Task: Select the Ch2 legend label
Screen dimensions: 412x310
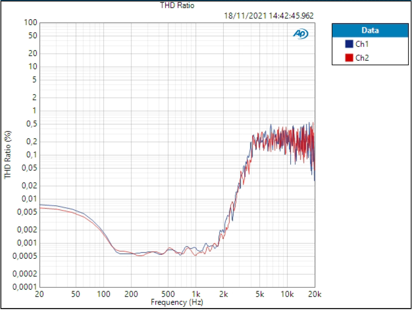Action: (x=362, y=58)
